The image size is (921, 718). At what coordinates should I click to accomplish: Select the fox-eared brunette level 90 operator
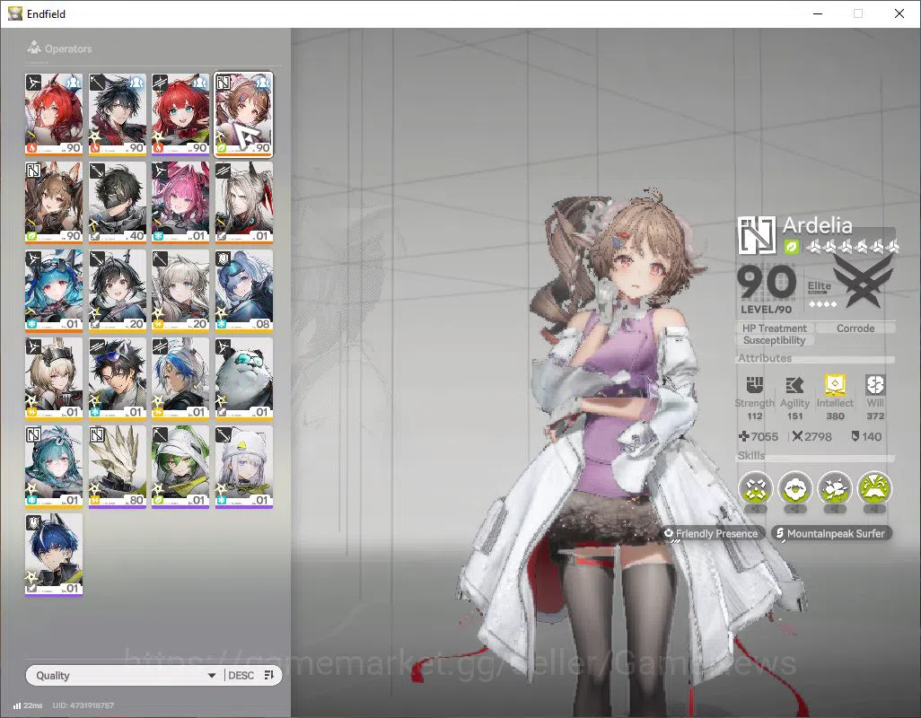click(x=54, y=202)
